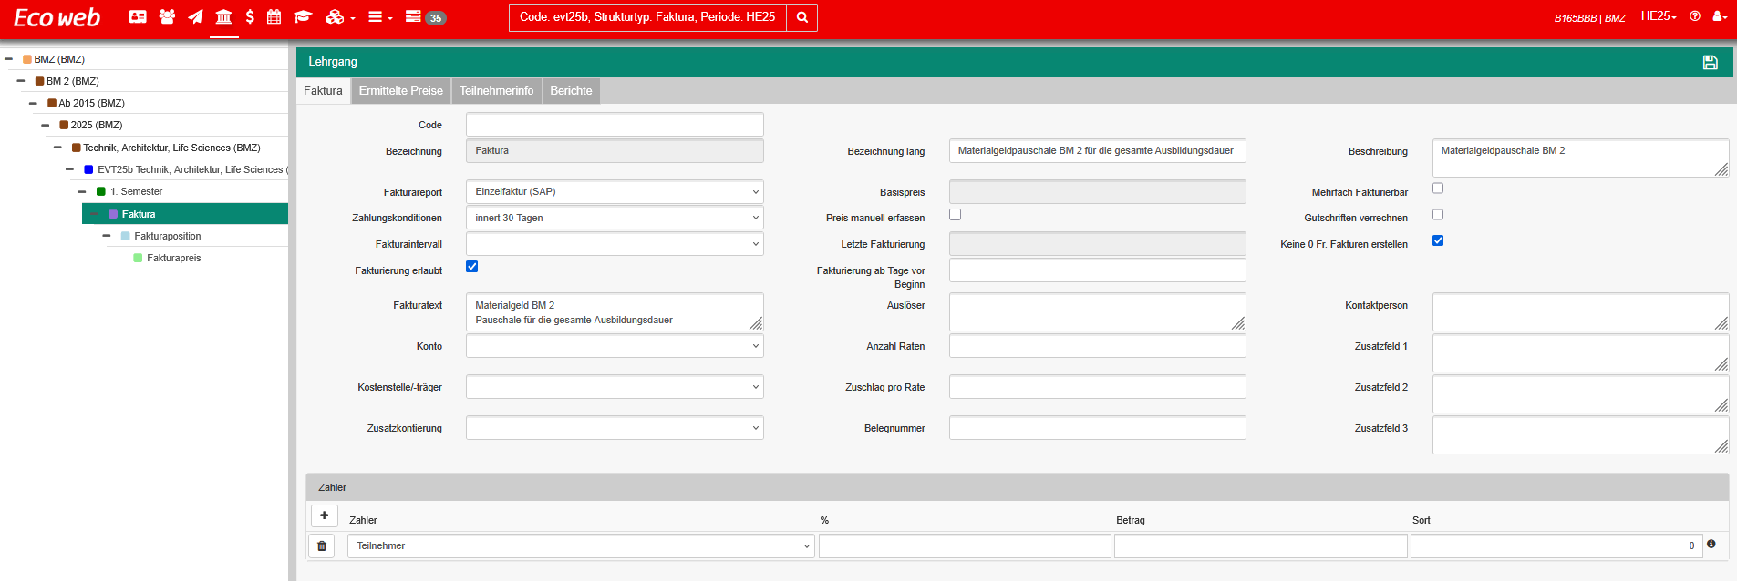
Task: Click the Anzahl Raten input field
Action: click(1097, 346)
